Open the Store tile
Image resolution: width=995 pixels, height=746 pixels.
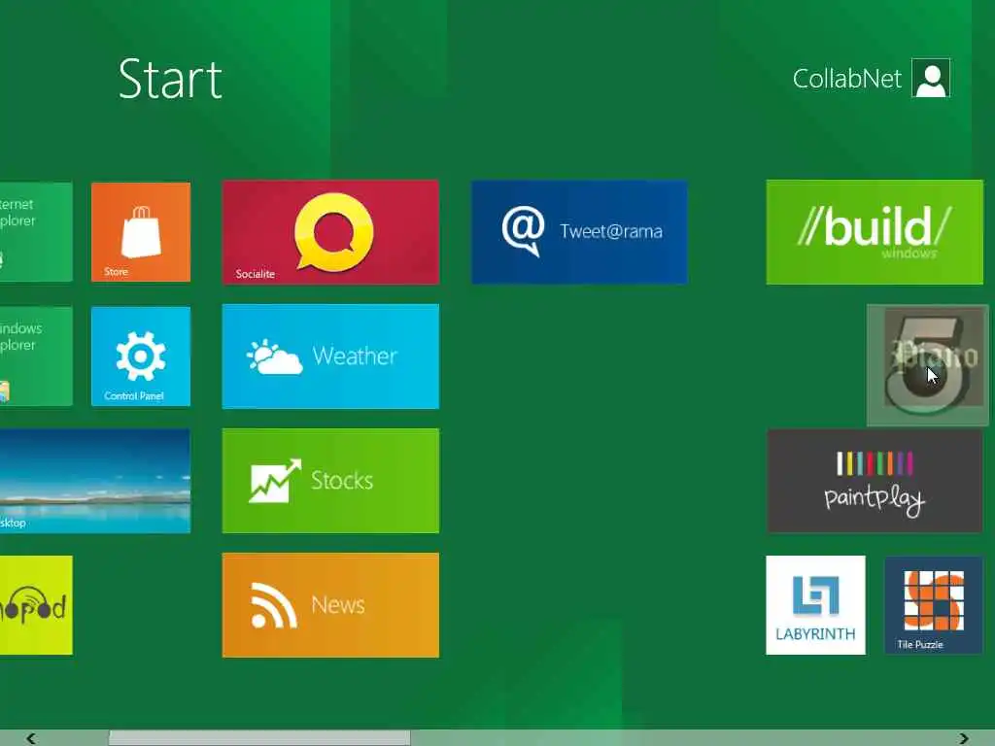click(x=141, y=232)
